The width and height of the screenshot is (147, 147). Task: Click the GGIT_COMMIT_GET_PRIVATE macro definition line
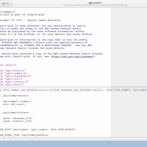pyautogui.click(x=73, y=90)
